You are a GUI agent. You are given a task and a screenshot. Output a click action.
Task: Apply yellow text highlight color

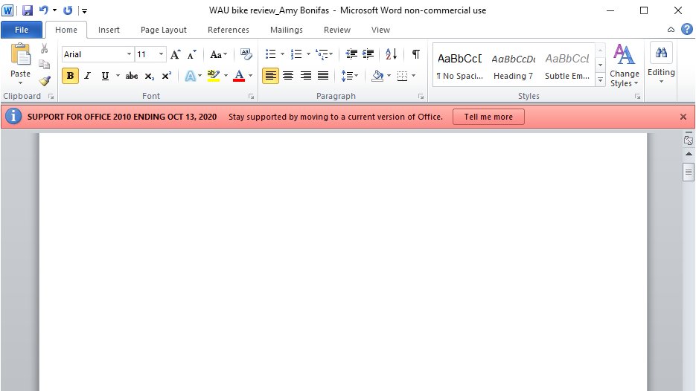(214, 76)
